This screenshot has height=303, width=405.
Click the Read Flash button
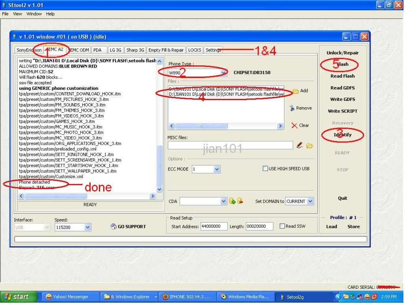342,76
